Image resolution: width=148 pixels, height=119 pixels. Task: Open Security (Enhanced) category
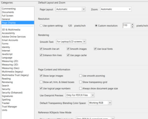[12, 93]
